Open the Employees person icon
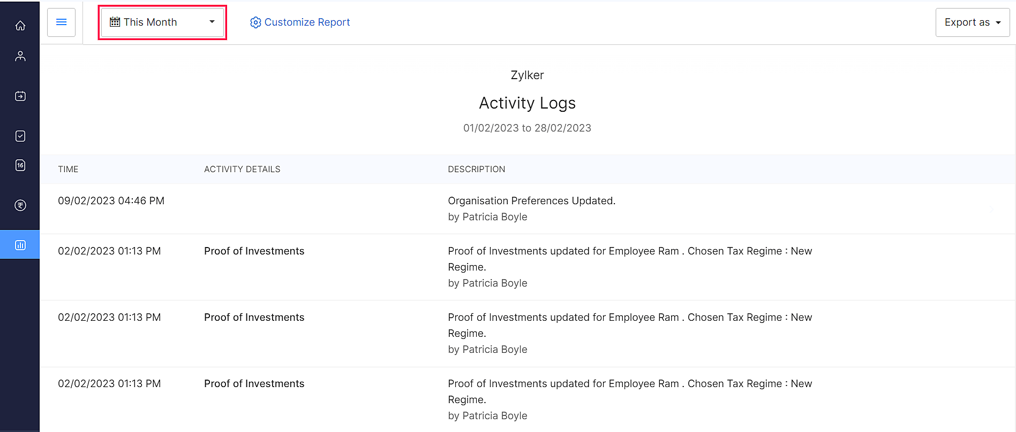Viewport: 1016px width, 432px height. click(x=20, y=56)
